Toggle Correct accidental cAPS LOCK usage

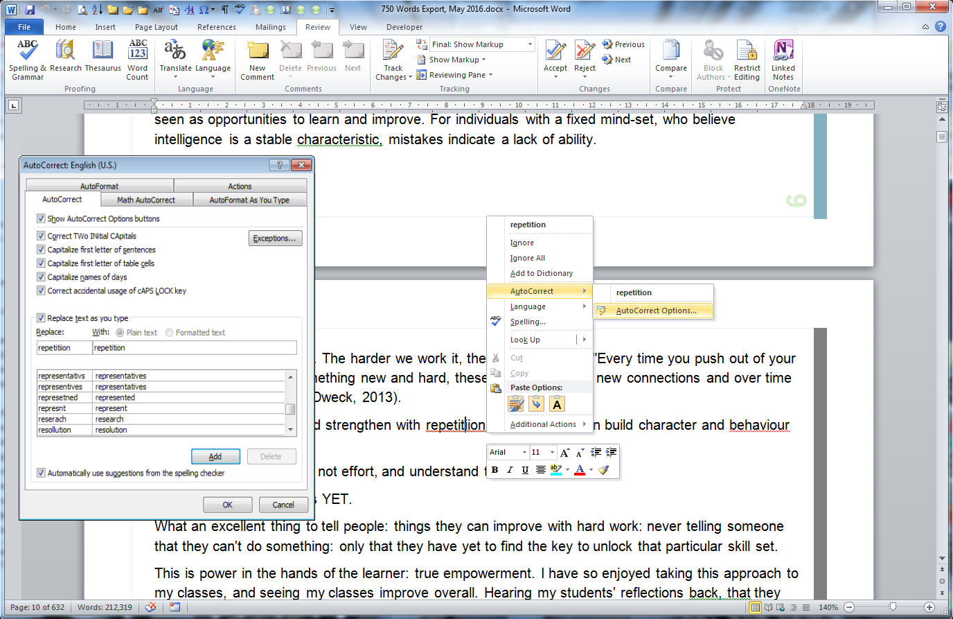pyautogui.click(x=41, y=290)
